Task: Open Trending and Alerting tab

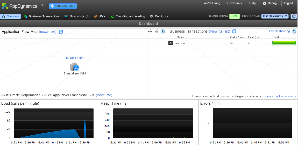Action: click(128, 16)
